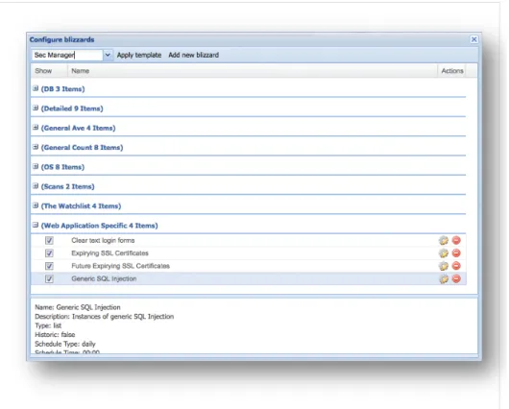509x409 pixels.
Task: Toggle Future Expiring SSL Certificates checkbox
Action: [x=49, y=266]
